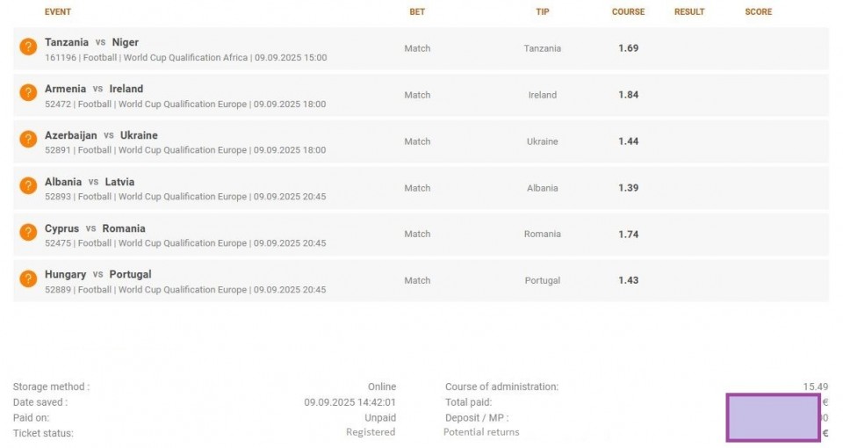
Task: Select the Hungary vs Portugal event title
Action: click(x=97, y=274)
